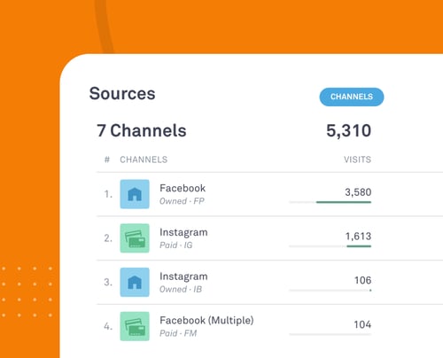Click Instagram Owned house icon
Viewport: 443px width, 358px height.
[135, 282]
